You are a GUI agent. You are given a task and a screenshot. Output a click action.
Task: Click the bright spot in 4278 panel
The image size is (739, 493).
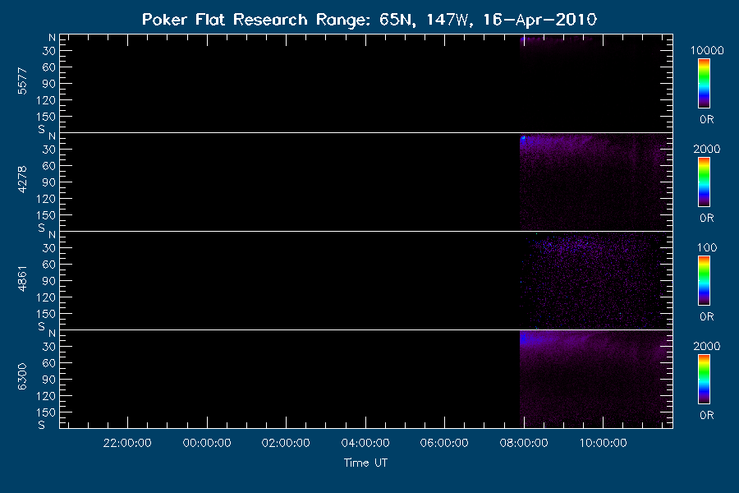523,139
